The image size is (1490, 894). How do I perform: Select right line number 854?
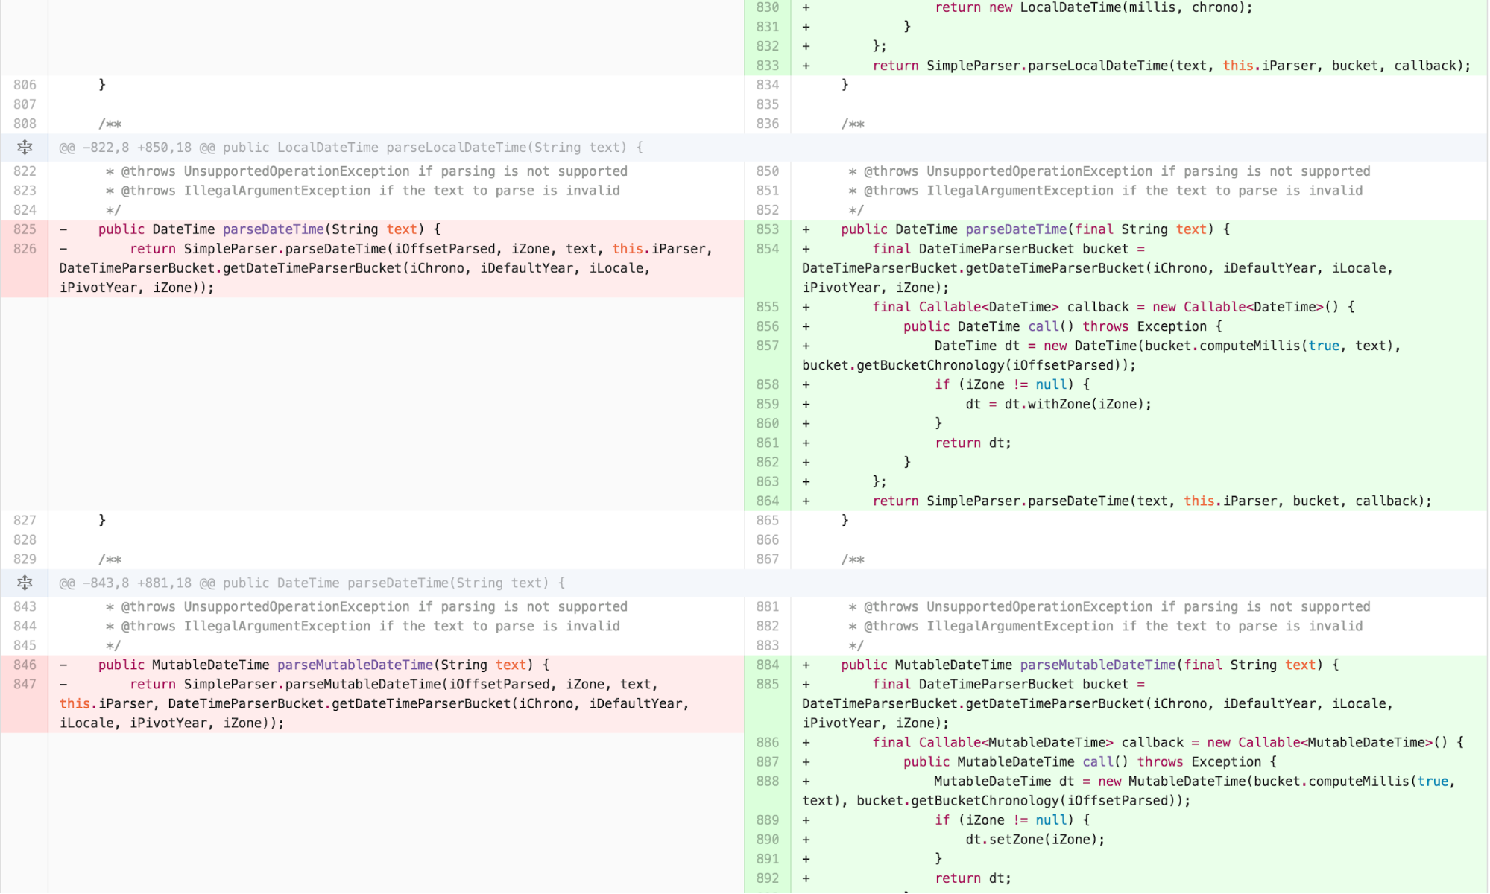768,249
